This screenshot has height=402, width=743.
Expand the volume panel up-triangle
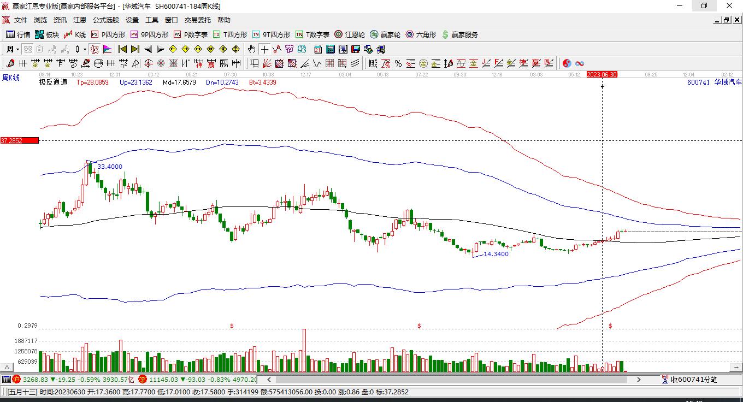pos(8,367)
